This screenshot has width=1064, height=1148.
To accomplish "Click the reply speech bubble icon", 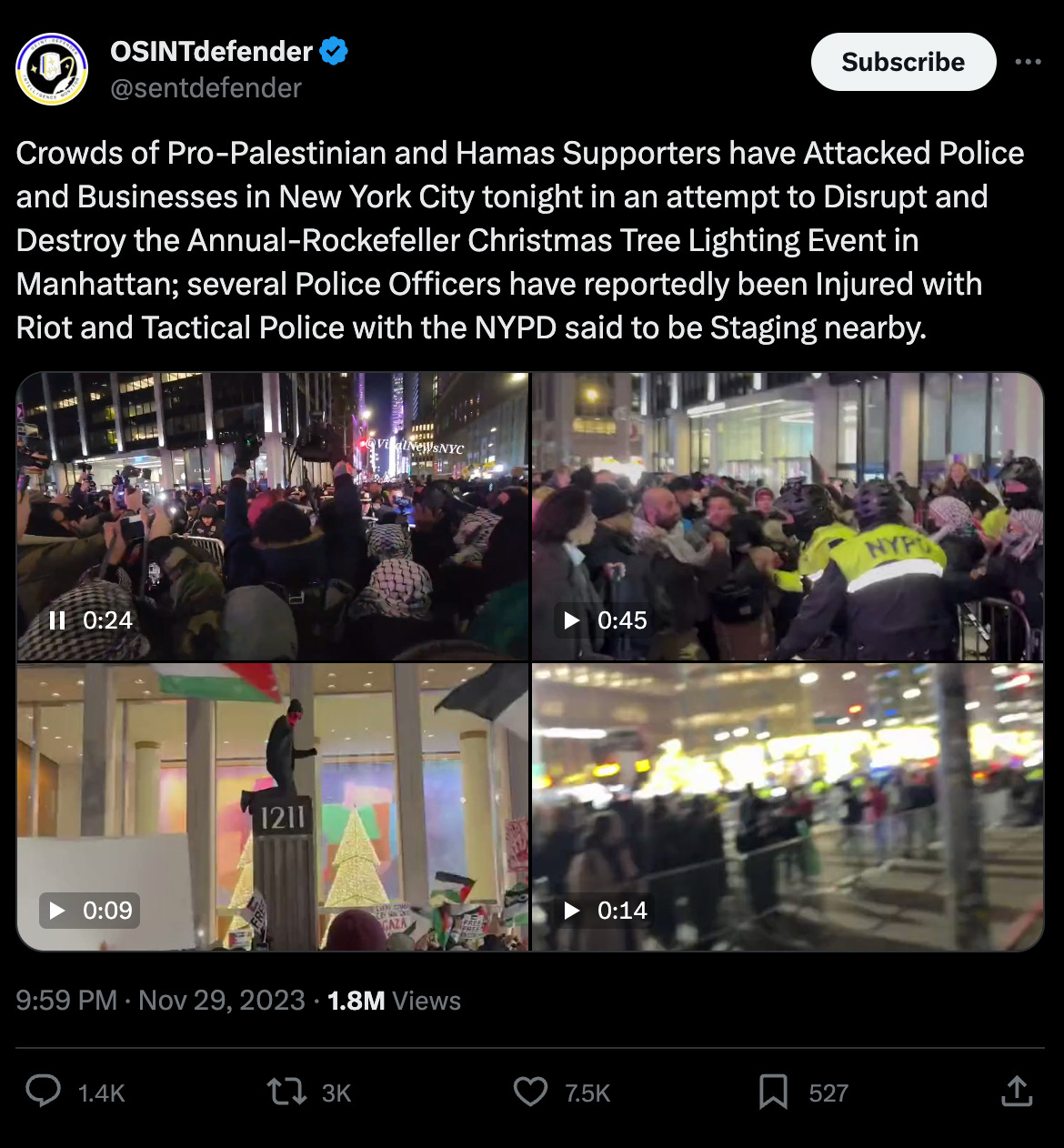I will point(43,1092).
